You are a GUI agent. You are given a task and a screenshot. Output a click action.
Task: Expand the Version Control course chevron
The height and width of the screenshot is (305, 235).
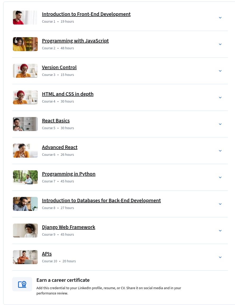pos(220,71)
